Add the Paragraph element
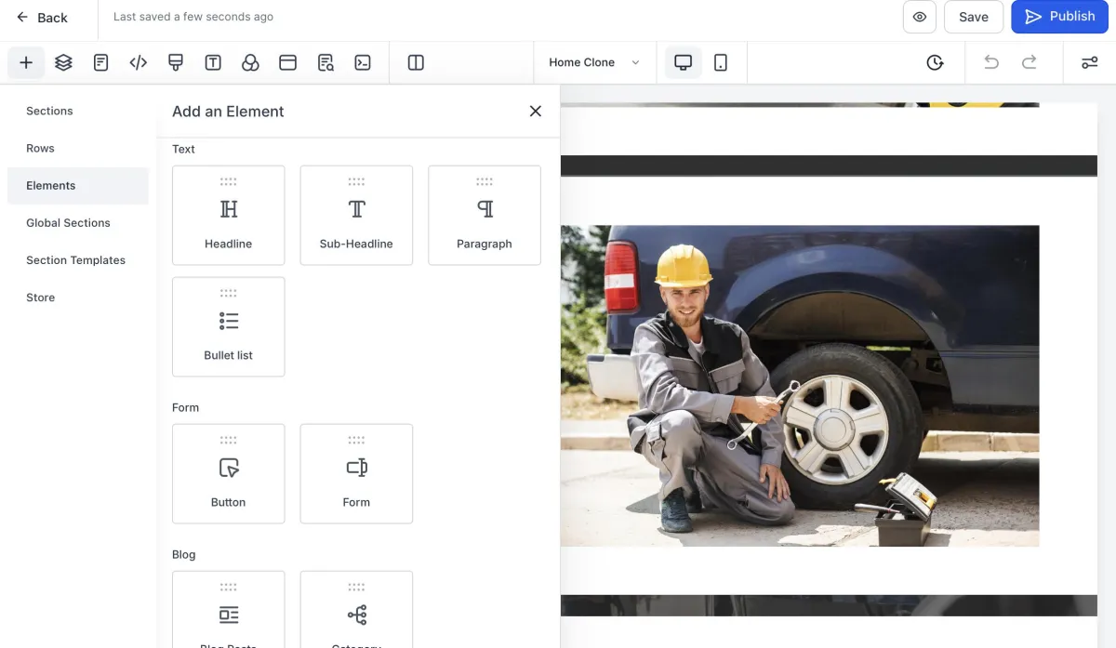Viewport: 1116px width, 648px height. (485, 216)
